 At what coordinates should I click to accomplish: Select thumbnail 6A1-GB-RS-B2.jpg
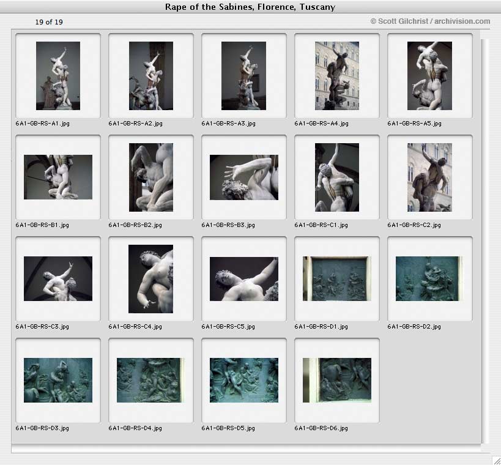click(151, 177)
